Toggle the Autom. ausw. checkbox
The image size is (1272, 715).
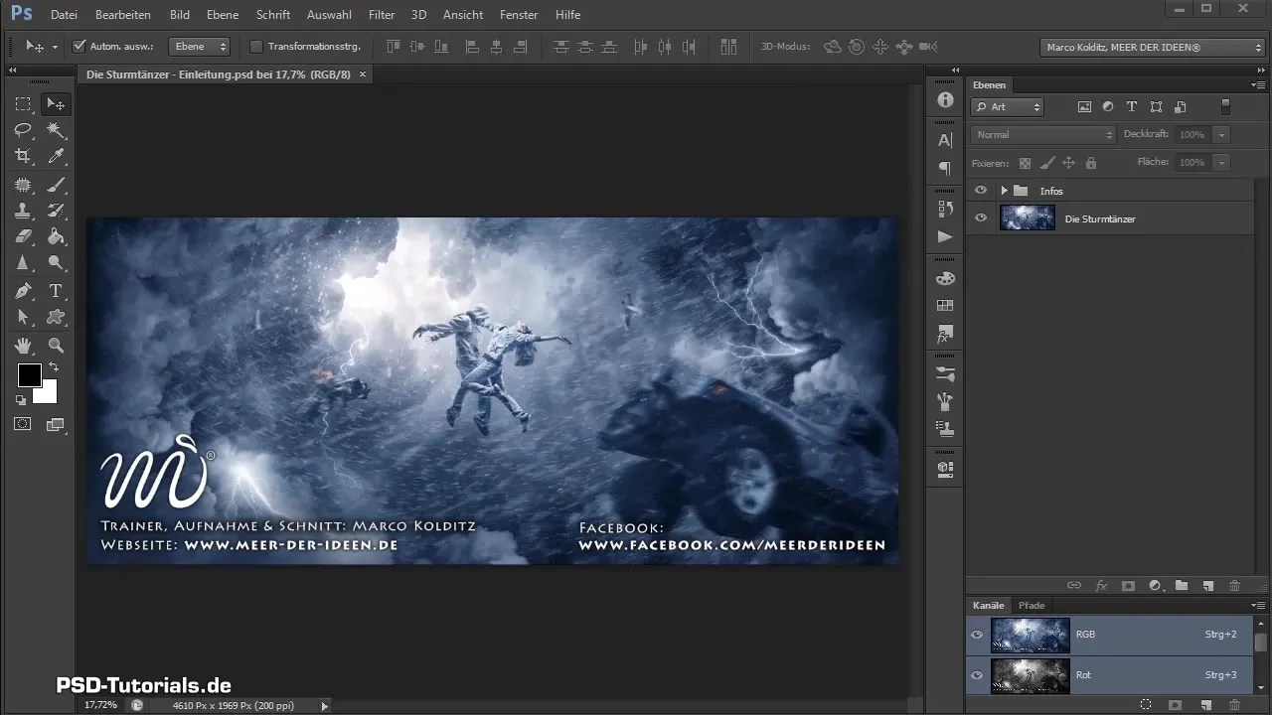tap(80, 47)
